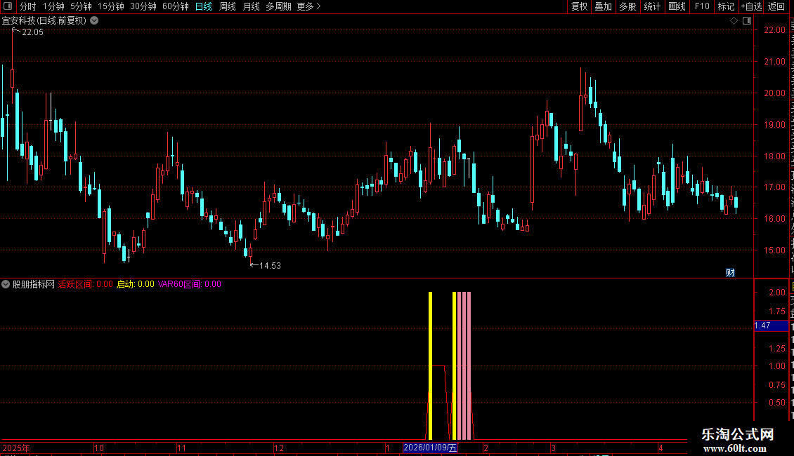This screenshot has height=456, width=794.
Task: Toggle the split-window icon beside diamond
Action: click(747, 21)
